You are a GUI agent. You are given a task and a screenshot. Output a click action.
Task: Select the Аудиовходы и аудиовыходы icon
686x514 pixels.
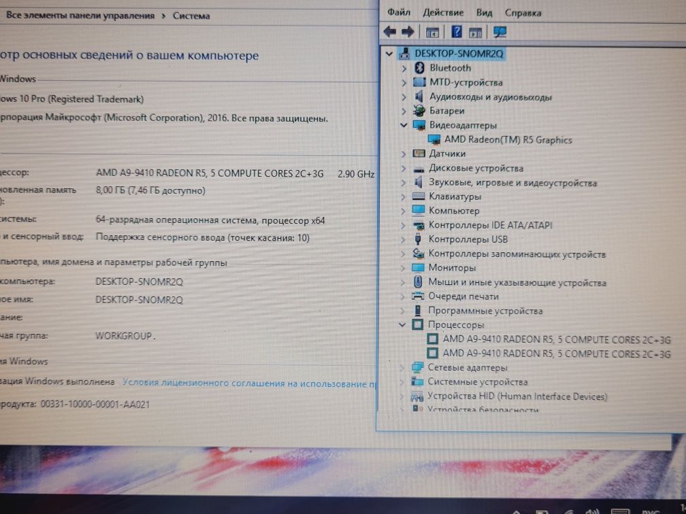419,97
